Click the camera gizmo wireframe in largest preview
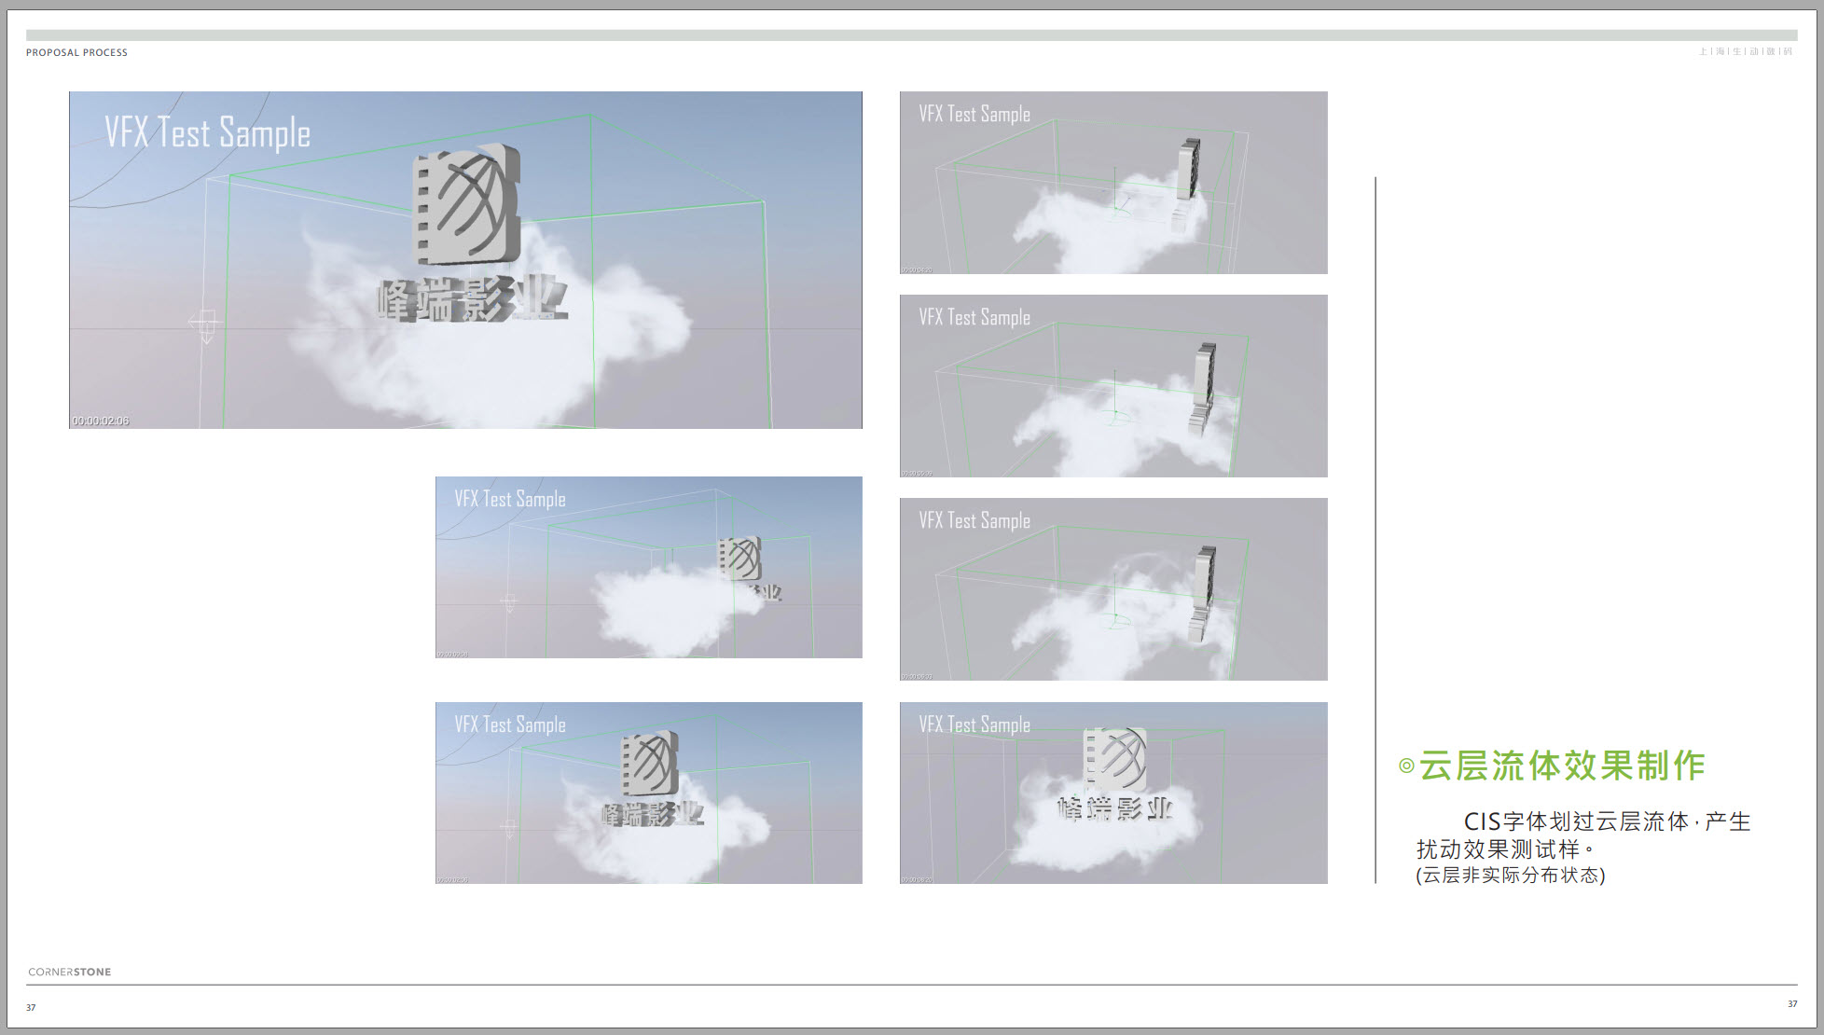The image size is (1824, 1035). (x=205, y=325)
